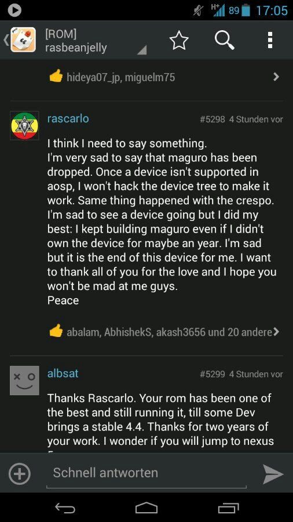The image size is (293, 522).
Task: Add attachment with plus icon
Action: [20, 474]
